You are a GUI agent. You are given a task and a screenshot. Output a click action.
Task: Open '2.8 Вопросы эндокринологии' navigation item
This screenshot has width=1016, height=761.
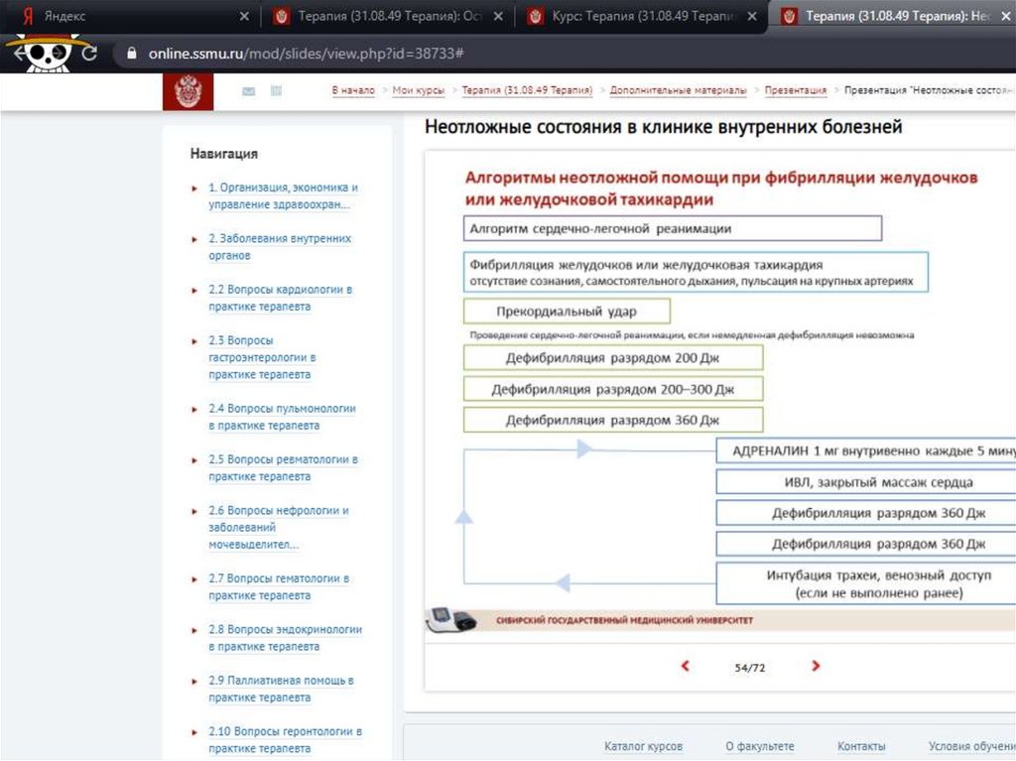pyautogui.click(x=285, y=638)
